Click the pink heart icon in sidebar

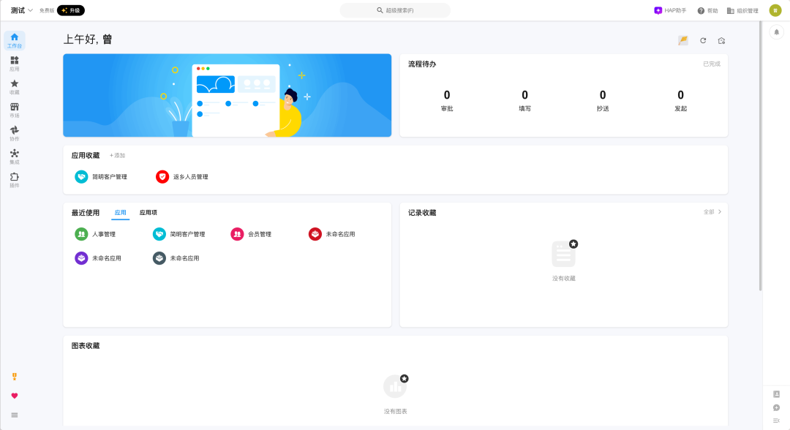(x=14, y=396)
